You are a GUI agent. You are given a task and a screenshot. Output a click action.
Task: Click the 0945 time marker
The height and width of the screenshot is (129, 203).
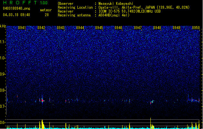click(99, 28)
